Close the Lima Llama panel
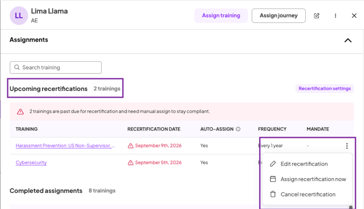The image size is (364, 209). pos(354,16)
